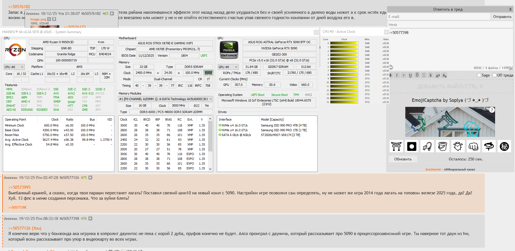Download image.png with the arrow icon
515x251 pixels.
pyautogui.click(x=54, y=19)
